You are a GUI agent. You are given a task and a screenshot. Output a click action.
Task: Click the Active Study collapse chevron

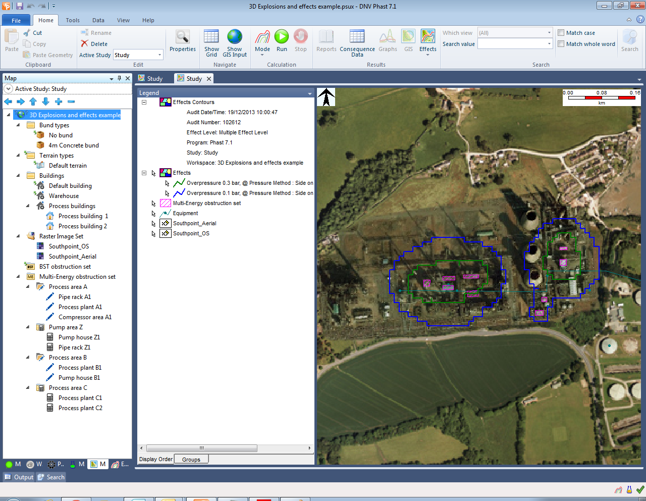(x=8, y=89)
